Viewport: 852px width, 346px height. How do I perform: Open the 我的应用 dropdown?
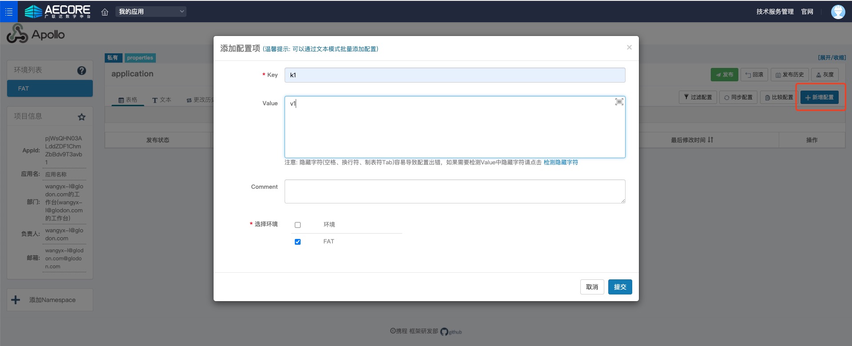pos(151,12)
